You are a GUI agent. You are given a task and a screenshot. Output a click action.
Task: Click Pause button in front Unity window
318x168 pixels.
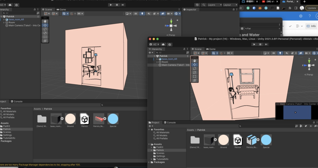[x=260, y=45]
